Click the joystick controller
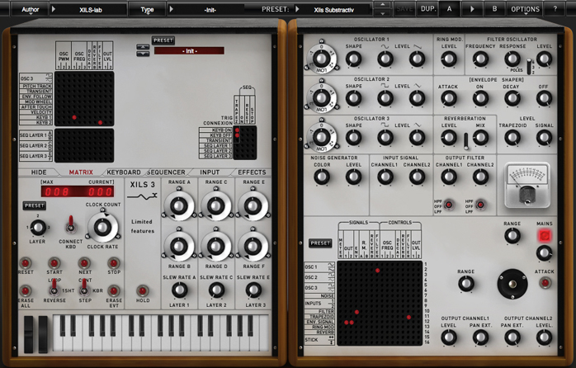The height and width of the screenshot is (368, 576). tap(512, 284)
